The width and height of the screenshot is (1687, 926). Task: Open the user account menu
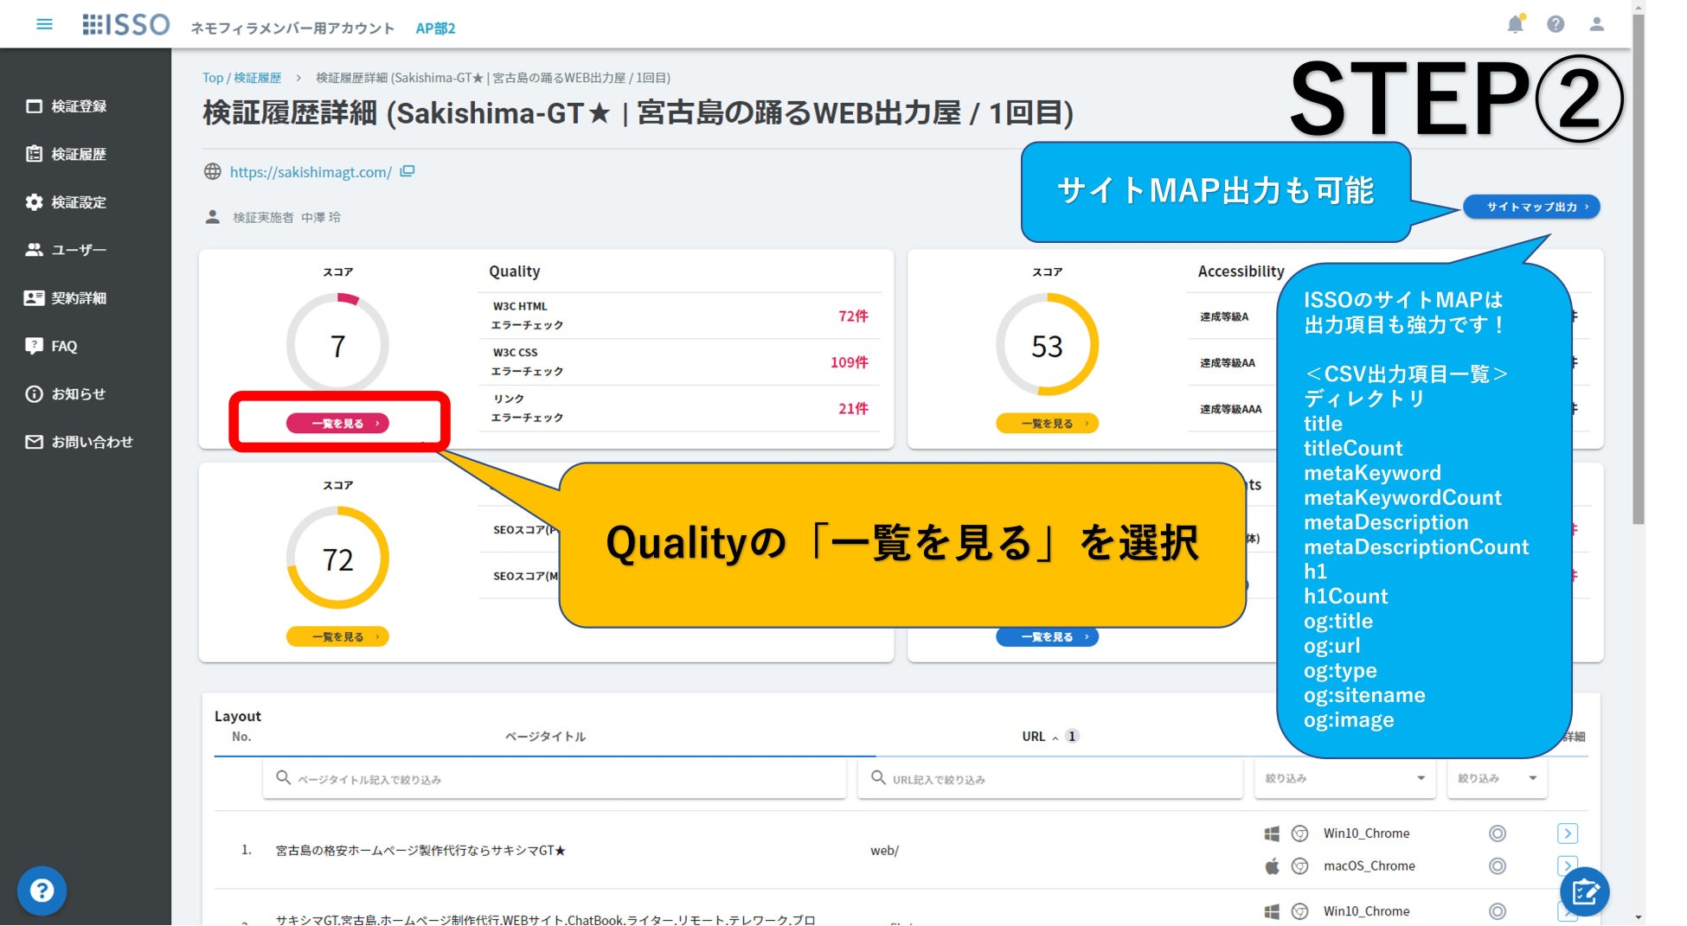point(1596,24)
